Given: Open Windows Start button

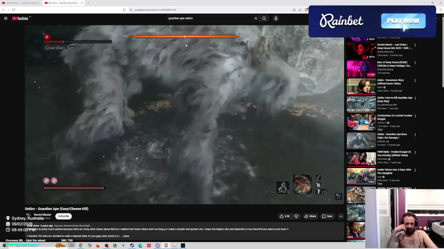Looking at the screenshot, I should [4, 246].
